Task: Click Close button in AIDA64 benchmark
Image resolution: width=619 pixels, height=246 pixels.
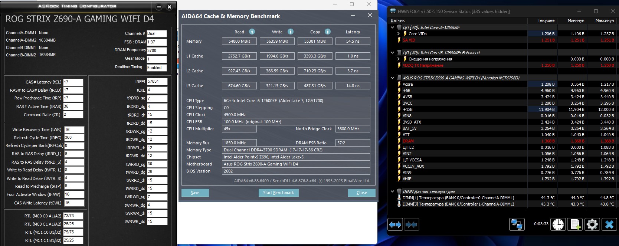Action: [362, 193]
